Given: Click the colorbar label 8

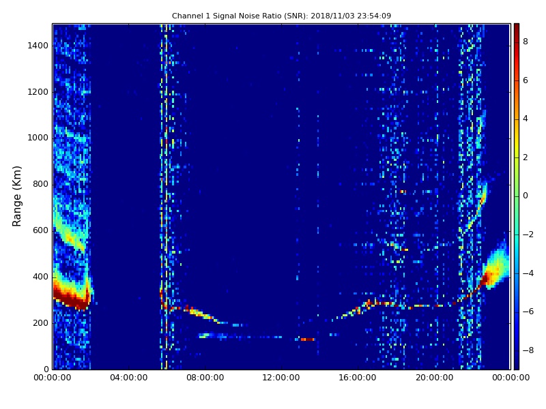Looking at the screenshot, I should click(x=526, y=42).
